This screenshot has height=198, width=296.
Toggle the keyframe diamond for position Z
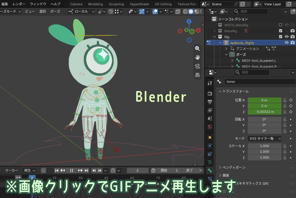click(x=291, y=112)
